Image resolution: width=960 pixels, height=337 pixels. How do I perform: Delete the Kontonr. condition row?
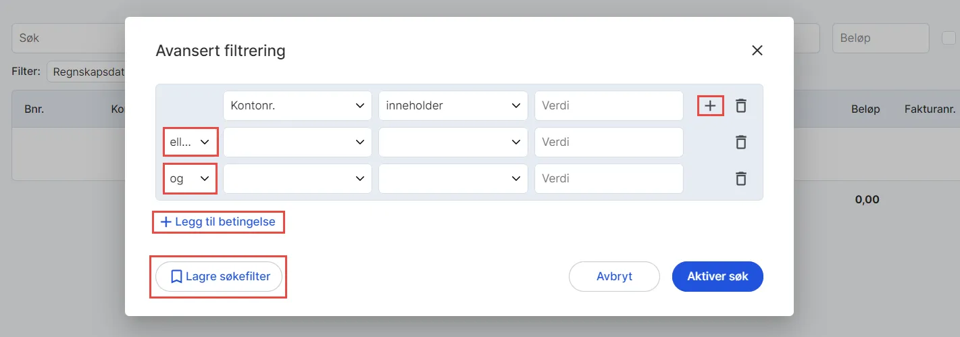point(741,106)
